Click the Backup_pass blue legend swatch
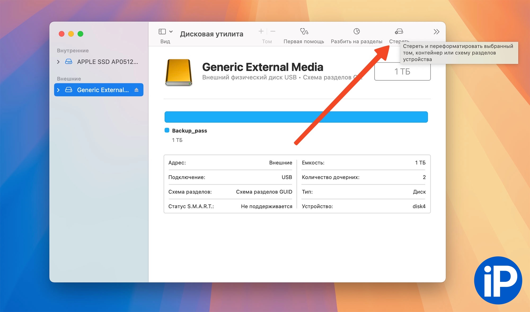The image size is (530, 312). (167, 130)
